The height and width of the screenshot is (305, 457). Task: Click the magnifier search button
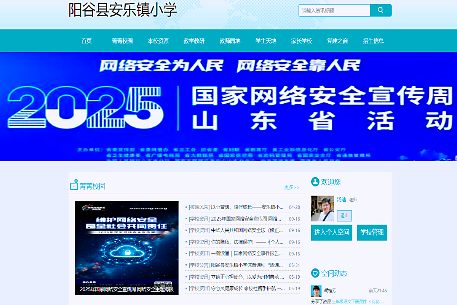pos(380,10)
